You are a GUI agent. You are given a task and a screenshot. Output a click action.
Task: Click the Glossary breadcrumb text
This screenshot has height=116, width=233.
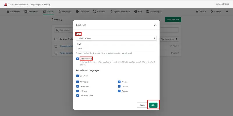pos(46,5)
